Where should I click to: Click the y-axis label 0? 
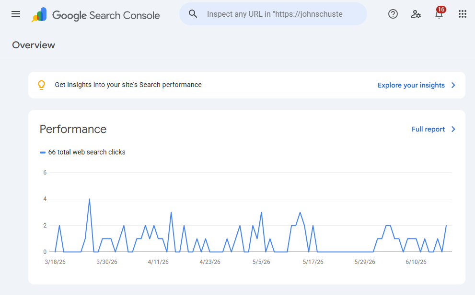point(45,252)
